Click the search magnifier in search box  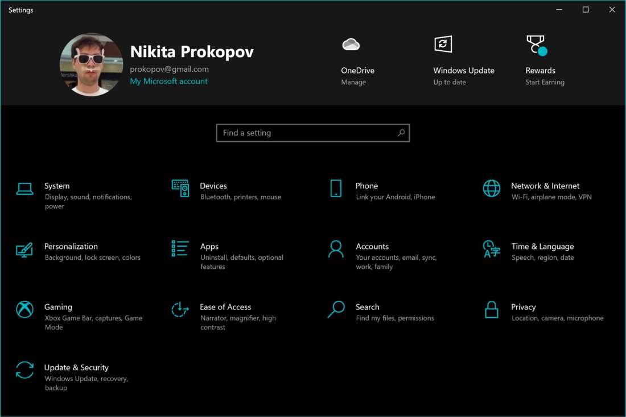click(x=401, y=133)
